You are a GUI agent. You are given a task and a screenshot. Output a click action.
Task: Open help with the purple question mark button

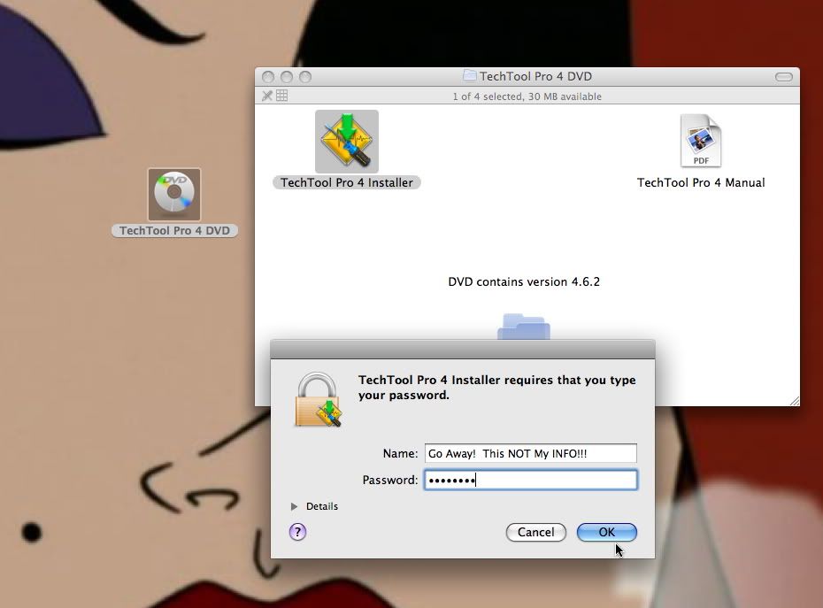297,532
